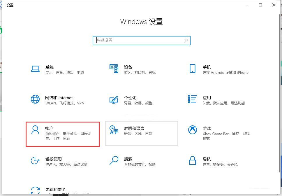
Task: Click 连接 Android 设备和 iPhone description
Action: (225, 73)
